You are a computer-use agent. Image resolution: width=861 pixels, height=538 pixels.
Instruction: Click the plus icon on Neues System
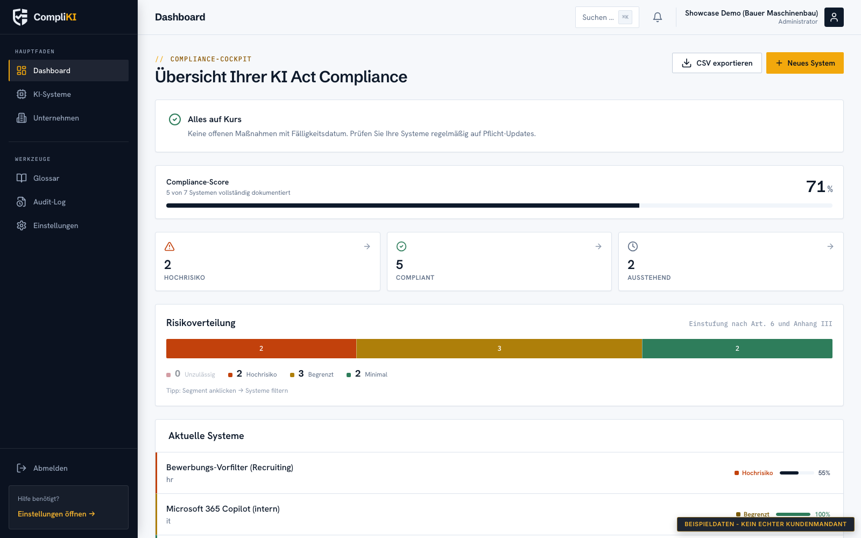779,63
